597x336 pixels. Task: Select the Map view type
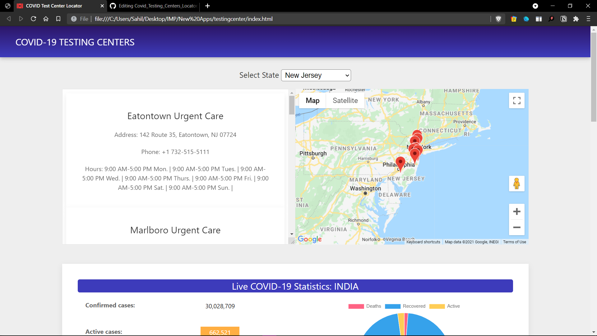point(312,100)
